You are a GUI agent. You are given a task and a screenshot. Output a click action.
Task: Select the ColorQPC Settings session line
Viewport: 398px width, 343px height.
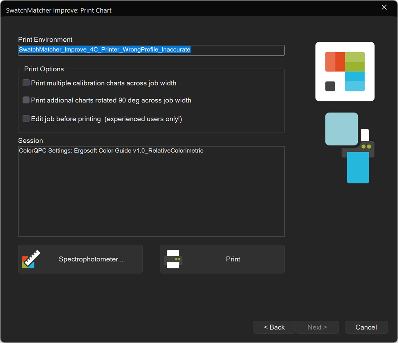point(111,151)
